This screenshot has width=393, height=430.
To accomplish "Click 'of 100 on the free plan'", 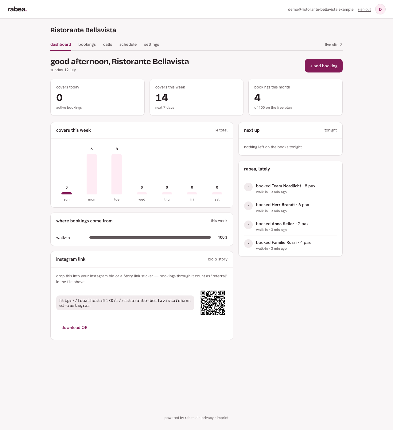I will click(273, 107).
